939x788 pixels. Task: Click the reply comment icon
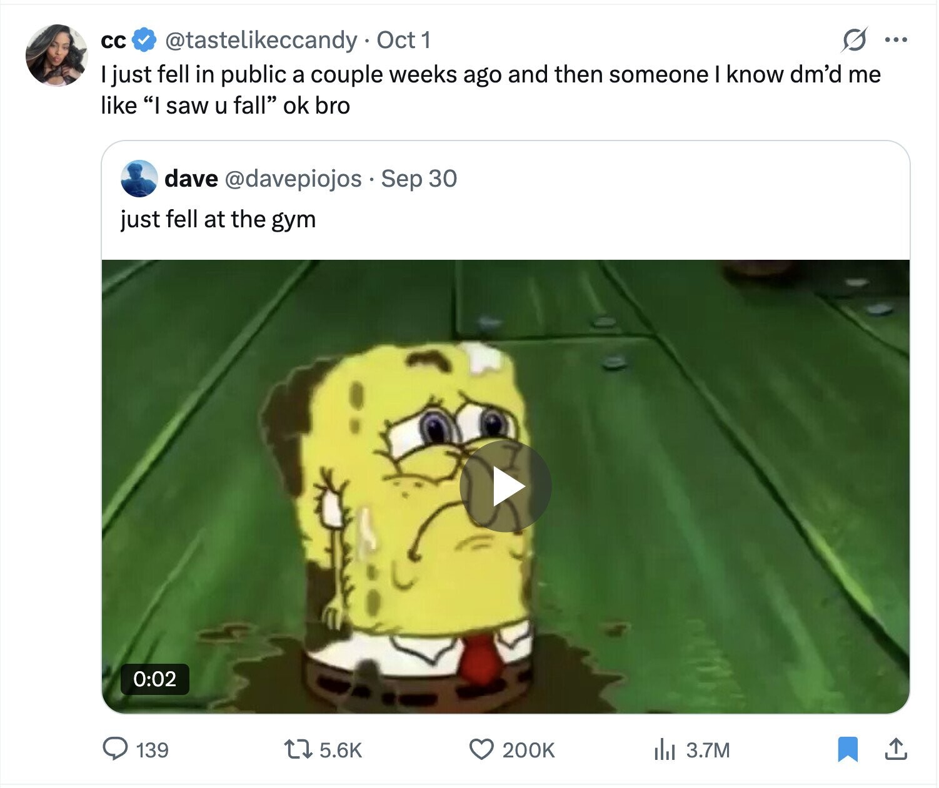[x=115, y=749]
